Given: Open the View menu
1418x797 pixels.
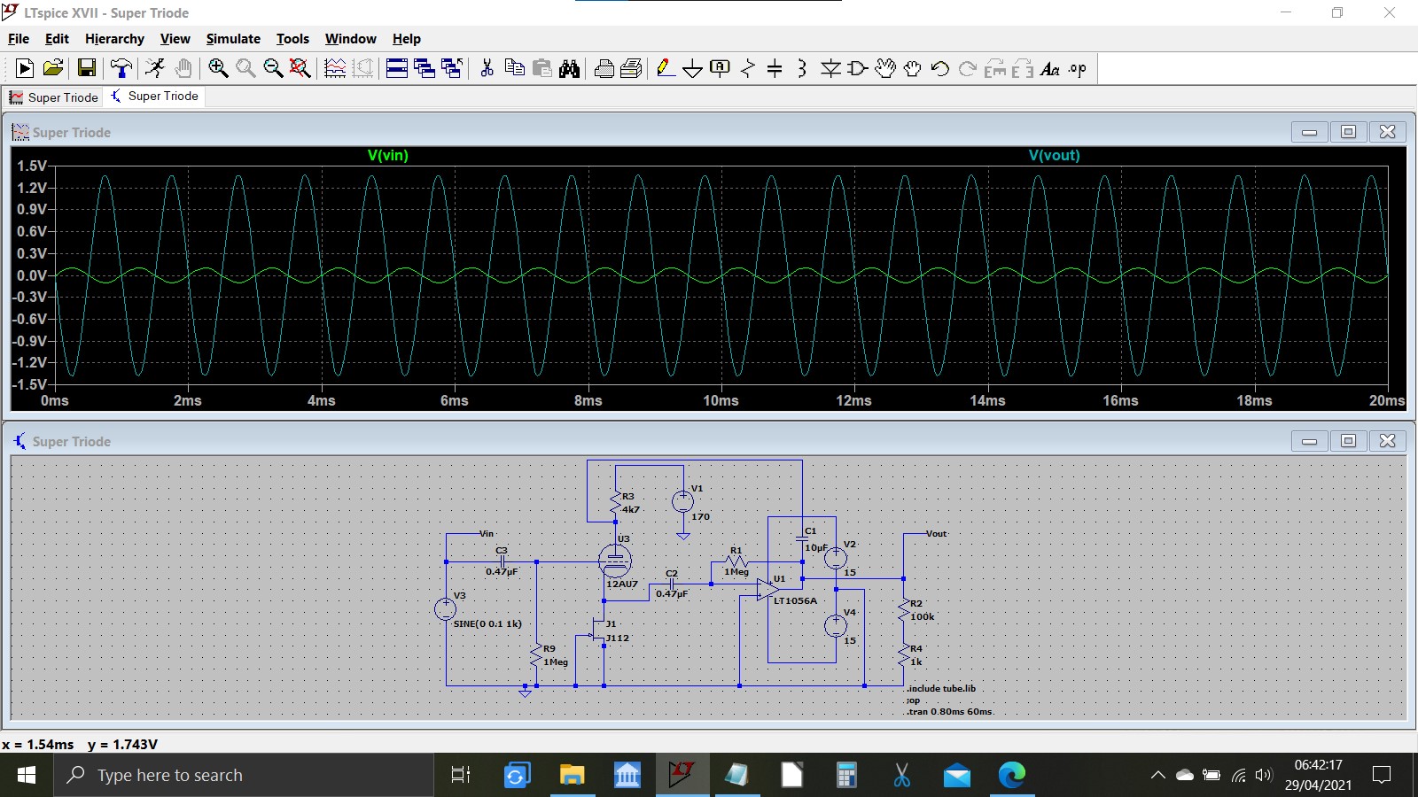Looking at the screenshot, I should [x=175, y=39].
